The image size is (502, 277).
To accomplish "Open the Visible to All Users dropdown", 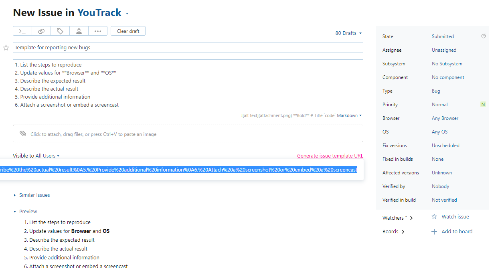I will coord(47,156).
